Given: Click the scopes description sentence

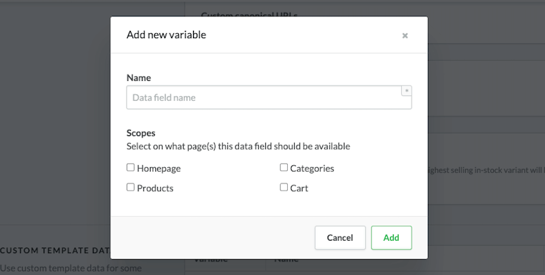Looking at the screenshot, I should coord(238,146).
